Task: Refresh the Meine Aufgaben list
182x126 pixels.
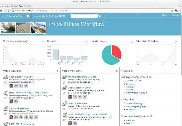Action: 57,71
